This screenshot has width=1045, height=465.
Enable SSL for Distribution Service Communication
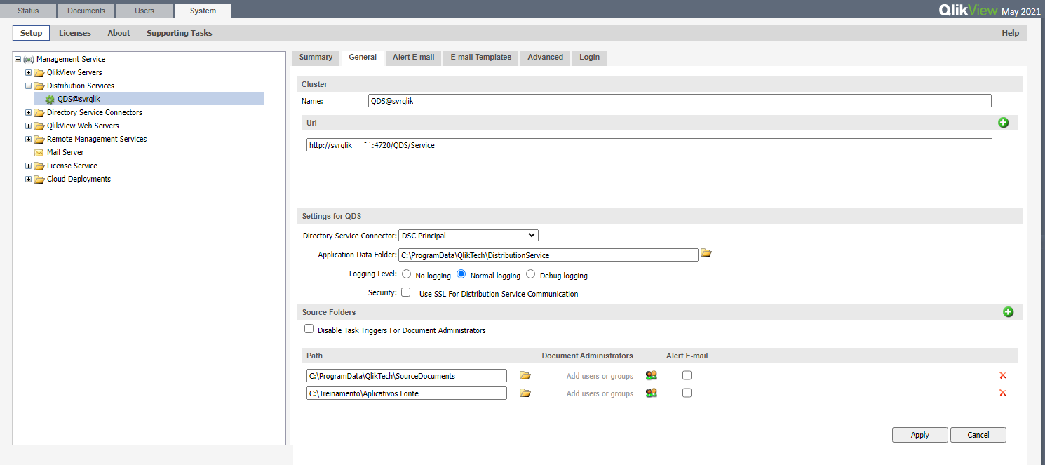click(406, 293)
